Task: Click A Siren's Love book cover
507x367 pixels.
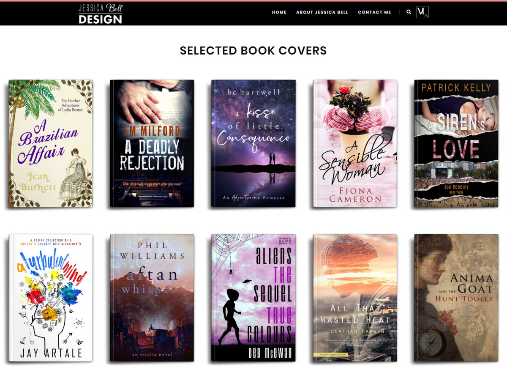Action: click(456, 143)
